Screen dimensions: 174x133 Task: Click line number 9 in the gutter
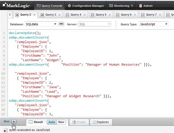tap(4, 69)
